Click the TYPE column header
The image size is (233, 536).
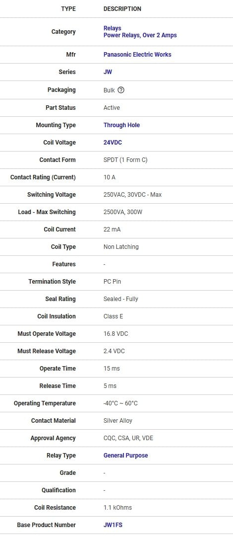(68, 9)
